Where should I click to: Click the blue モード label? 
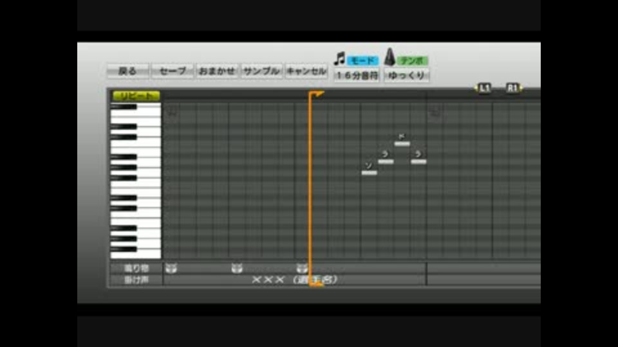tap(362, 60)
